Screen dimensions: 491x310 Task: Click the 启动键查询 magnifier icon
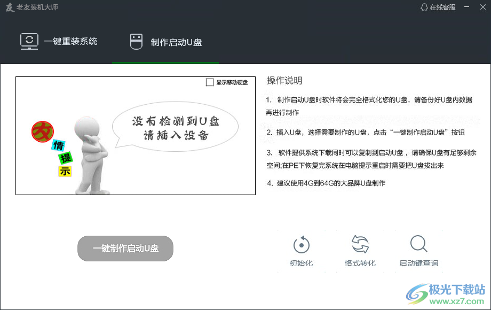[418, 244]
